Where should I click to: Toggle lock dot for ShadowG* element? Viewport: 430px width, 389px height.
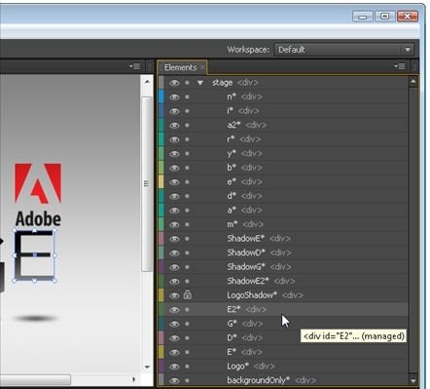(x=187, y=267)
